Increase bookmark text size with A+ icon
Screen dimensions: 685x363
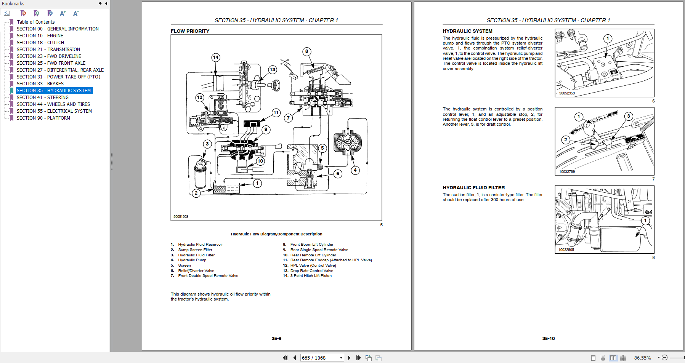coord(63,13)
